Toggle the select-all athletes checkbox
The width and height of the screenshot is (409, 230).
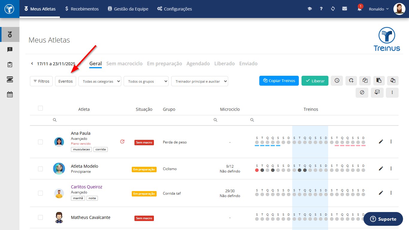[x=40, y=108]
